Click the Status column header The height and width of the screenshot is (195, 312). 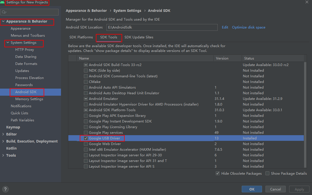[x=273, y=58]
